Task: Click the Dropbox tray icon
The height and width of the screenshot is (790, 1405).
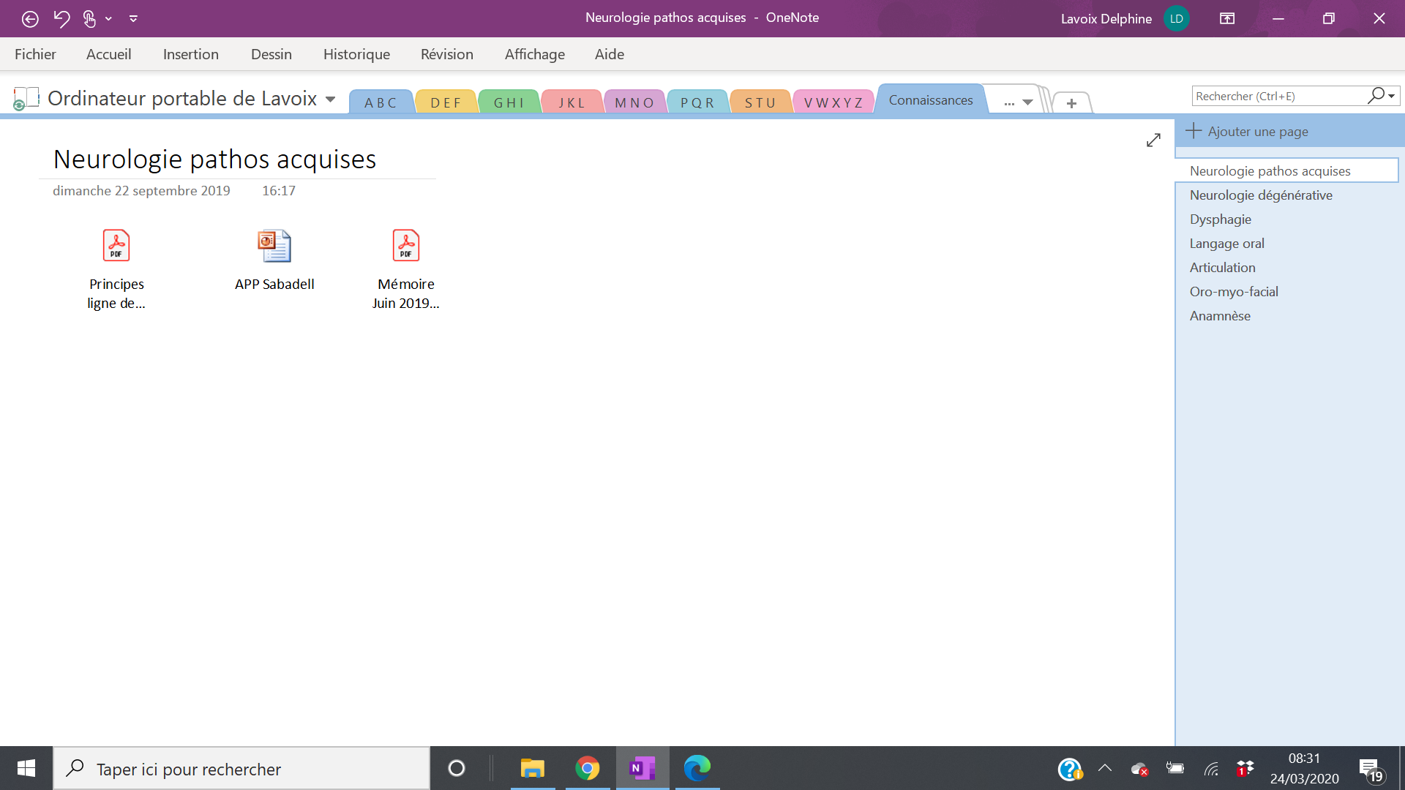Action: (x=1245, y=768)
